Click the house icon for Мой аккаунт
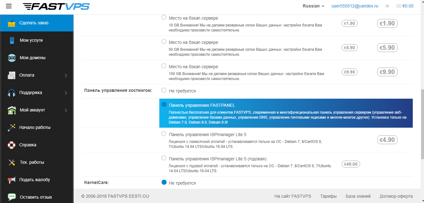 (x=12, y=110)
